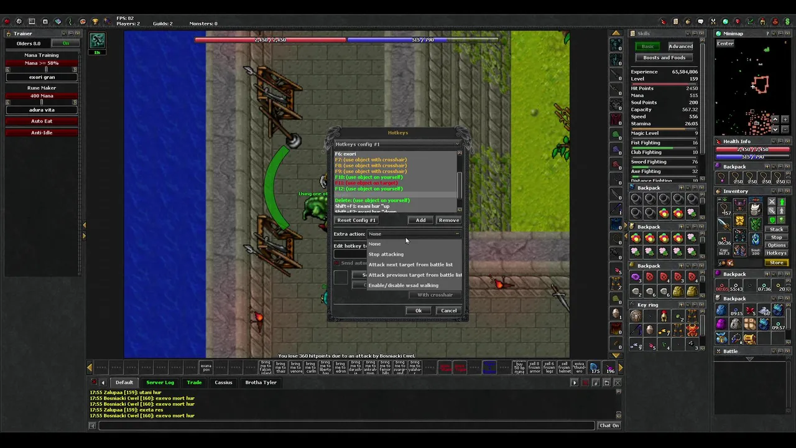Open Options from Inventory panel
The image size is (796, 448).
(x=777, y=245)
